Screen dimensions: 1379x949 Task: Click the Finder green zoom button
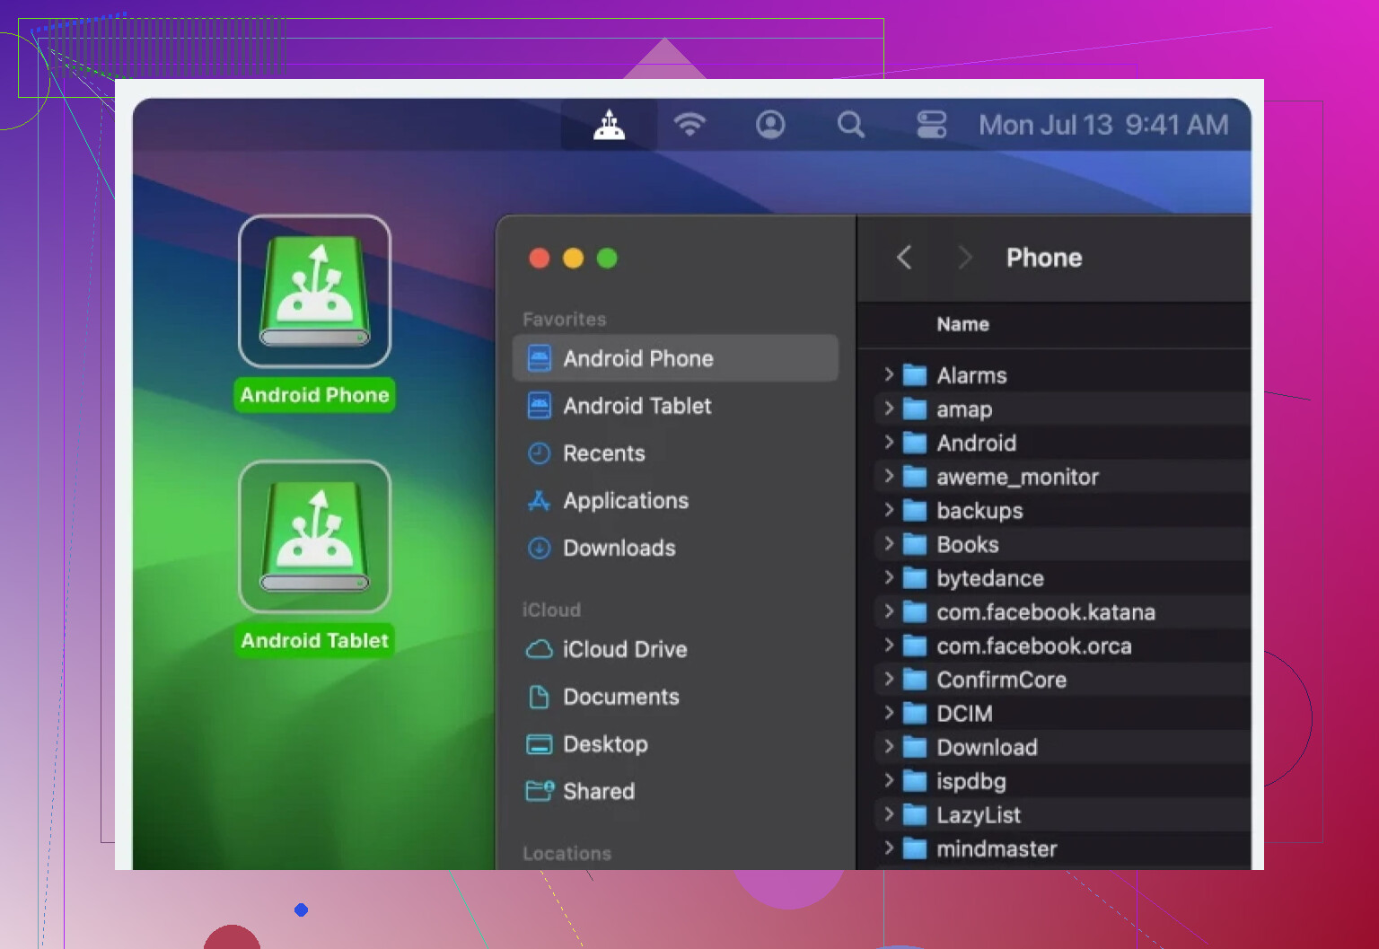point(607,259)
